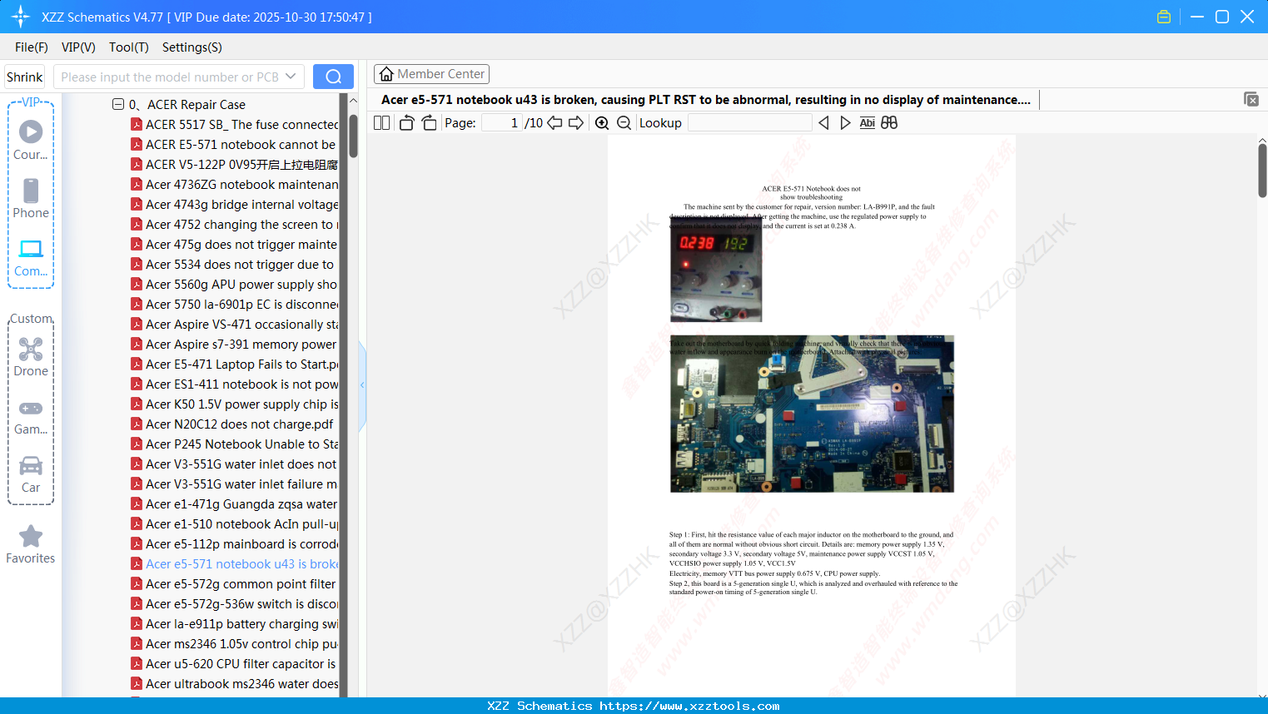Open the Drone sidebar category
This screenshot has height=714, width=1268.
pos(31,356)
